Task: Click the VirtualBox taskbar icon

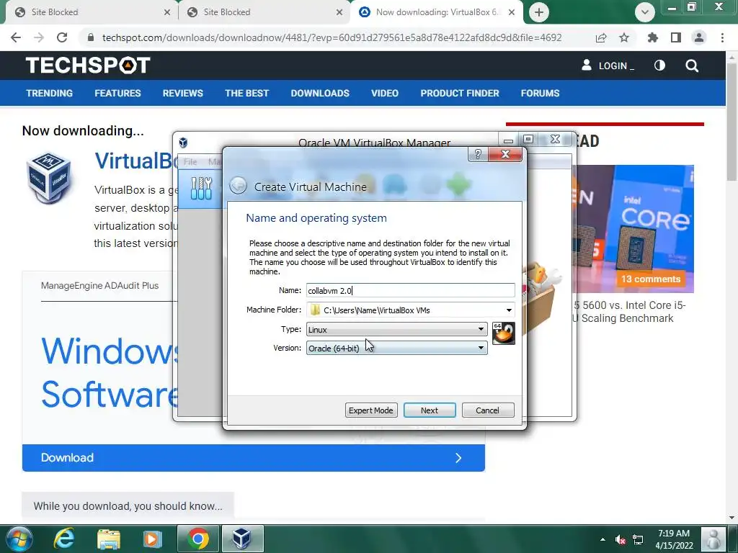Action: point(242,539)
